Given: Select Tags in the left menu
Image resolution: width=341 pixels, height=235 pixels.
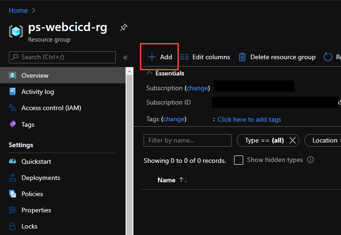Looking at the screenshot, I should click(28, 124).
